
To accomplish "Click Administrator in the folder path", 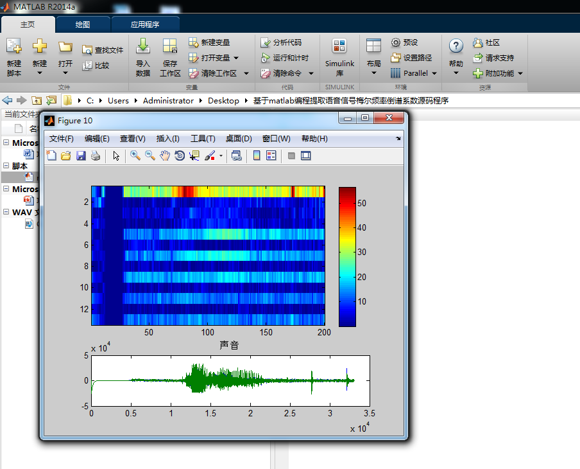I will (x=168, y=101).
